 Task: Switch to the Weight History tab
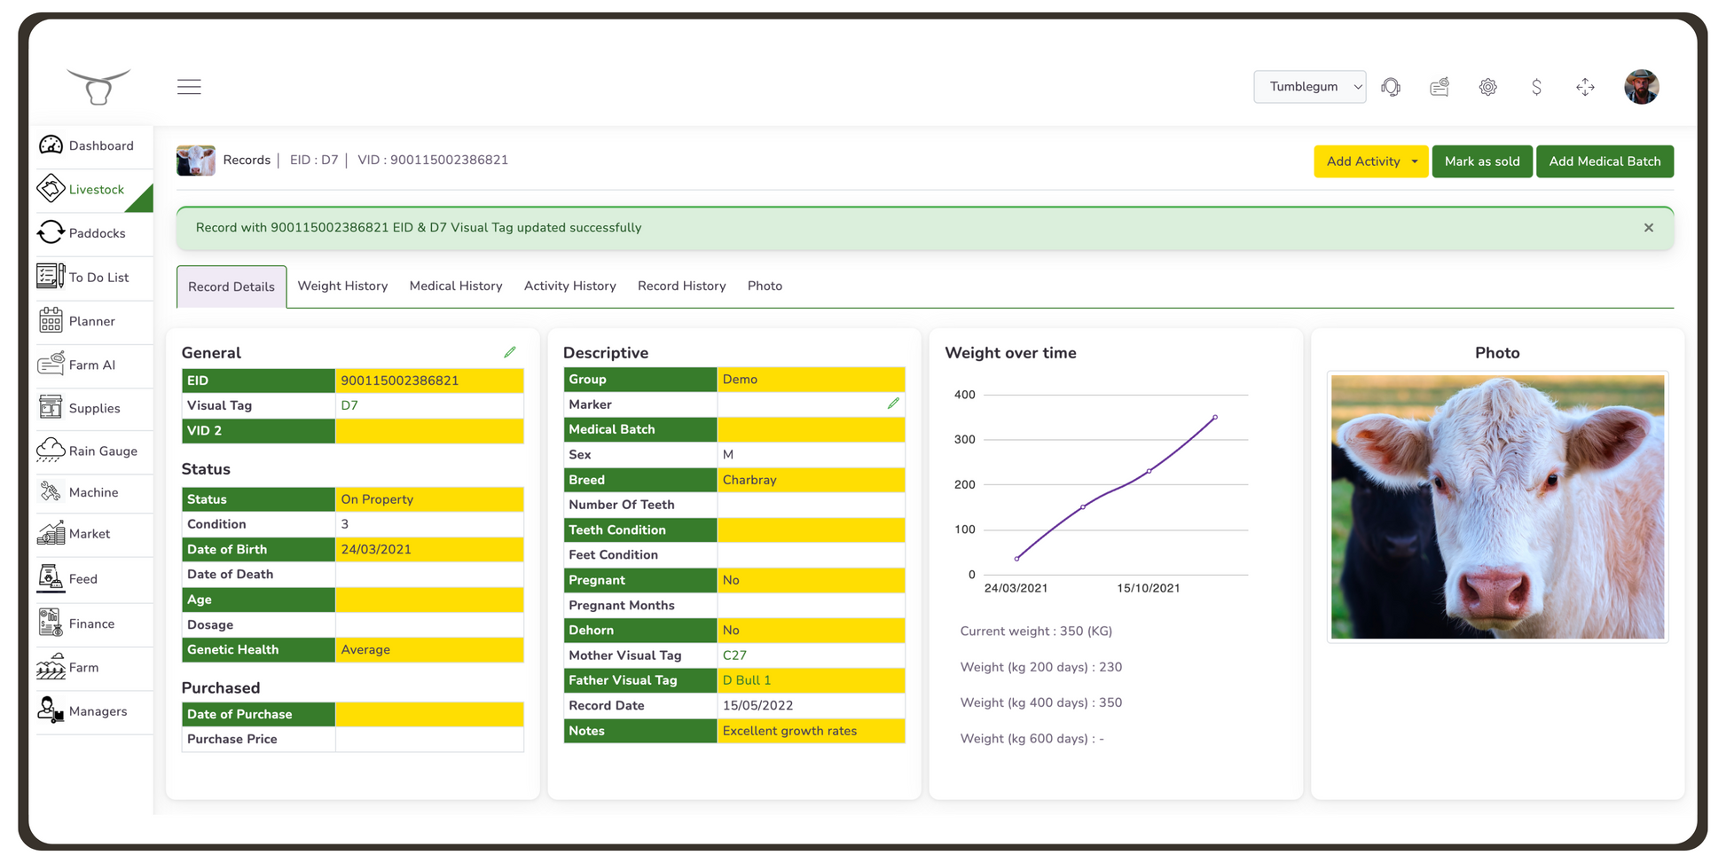click(x=342, y=286)
